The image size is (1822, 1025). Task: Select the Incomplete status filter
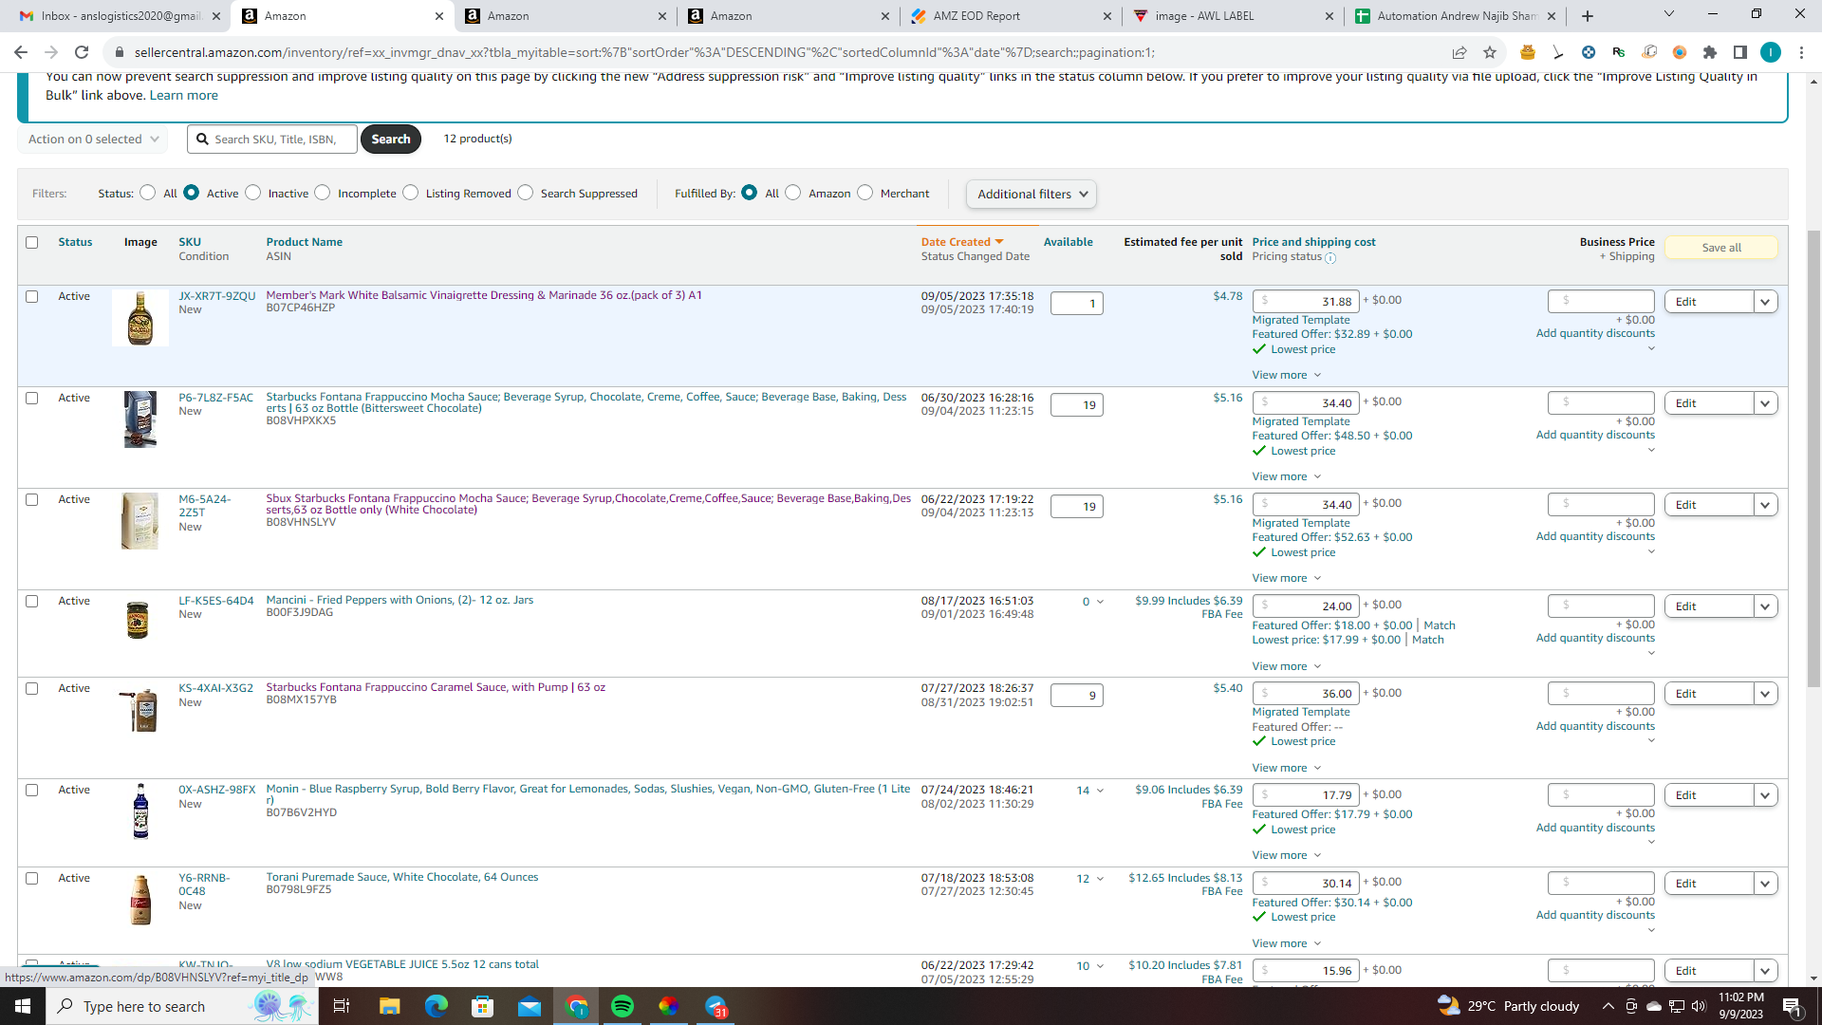click(x=323, y=193)
